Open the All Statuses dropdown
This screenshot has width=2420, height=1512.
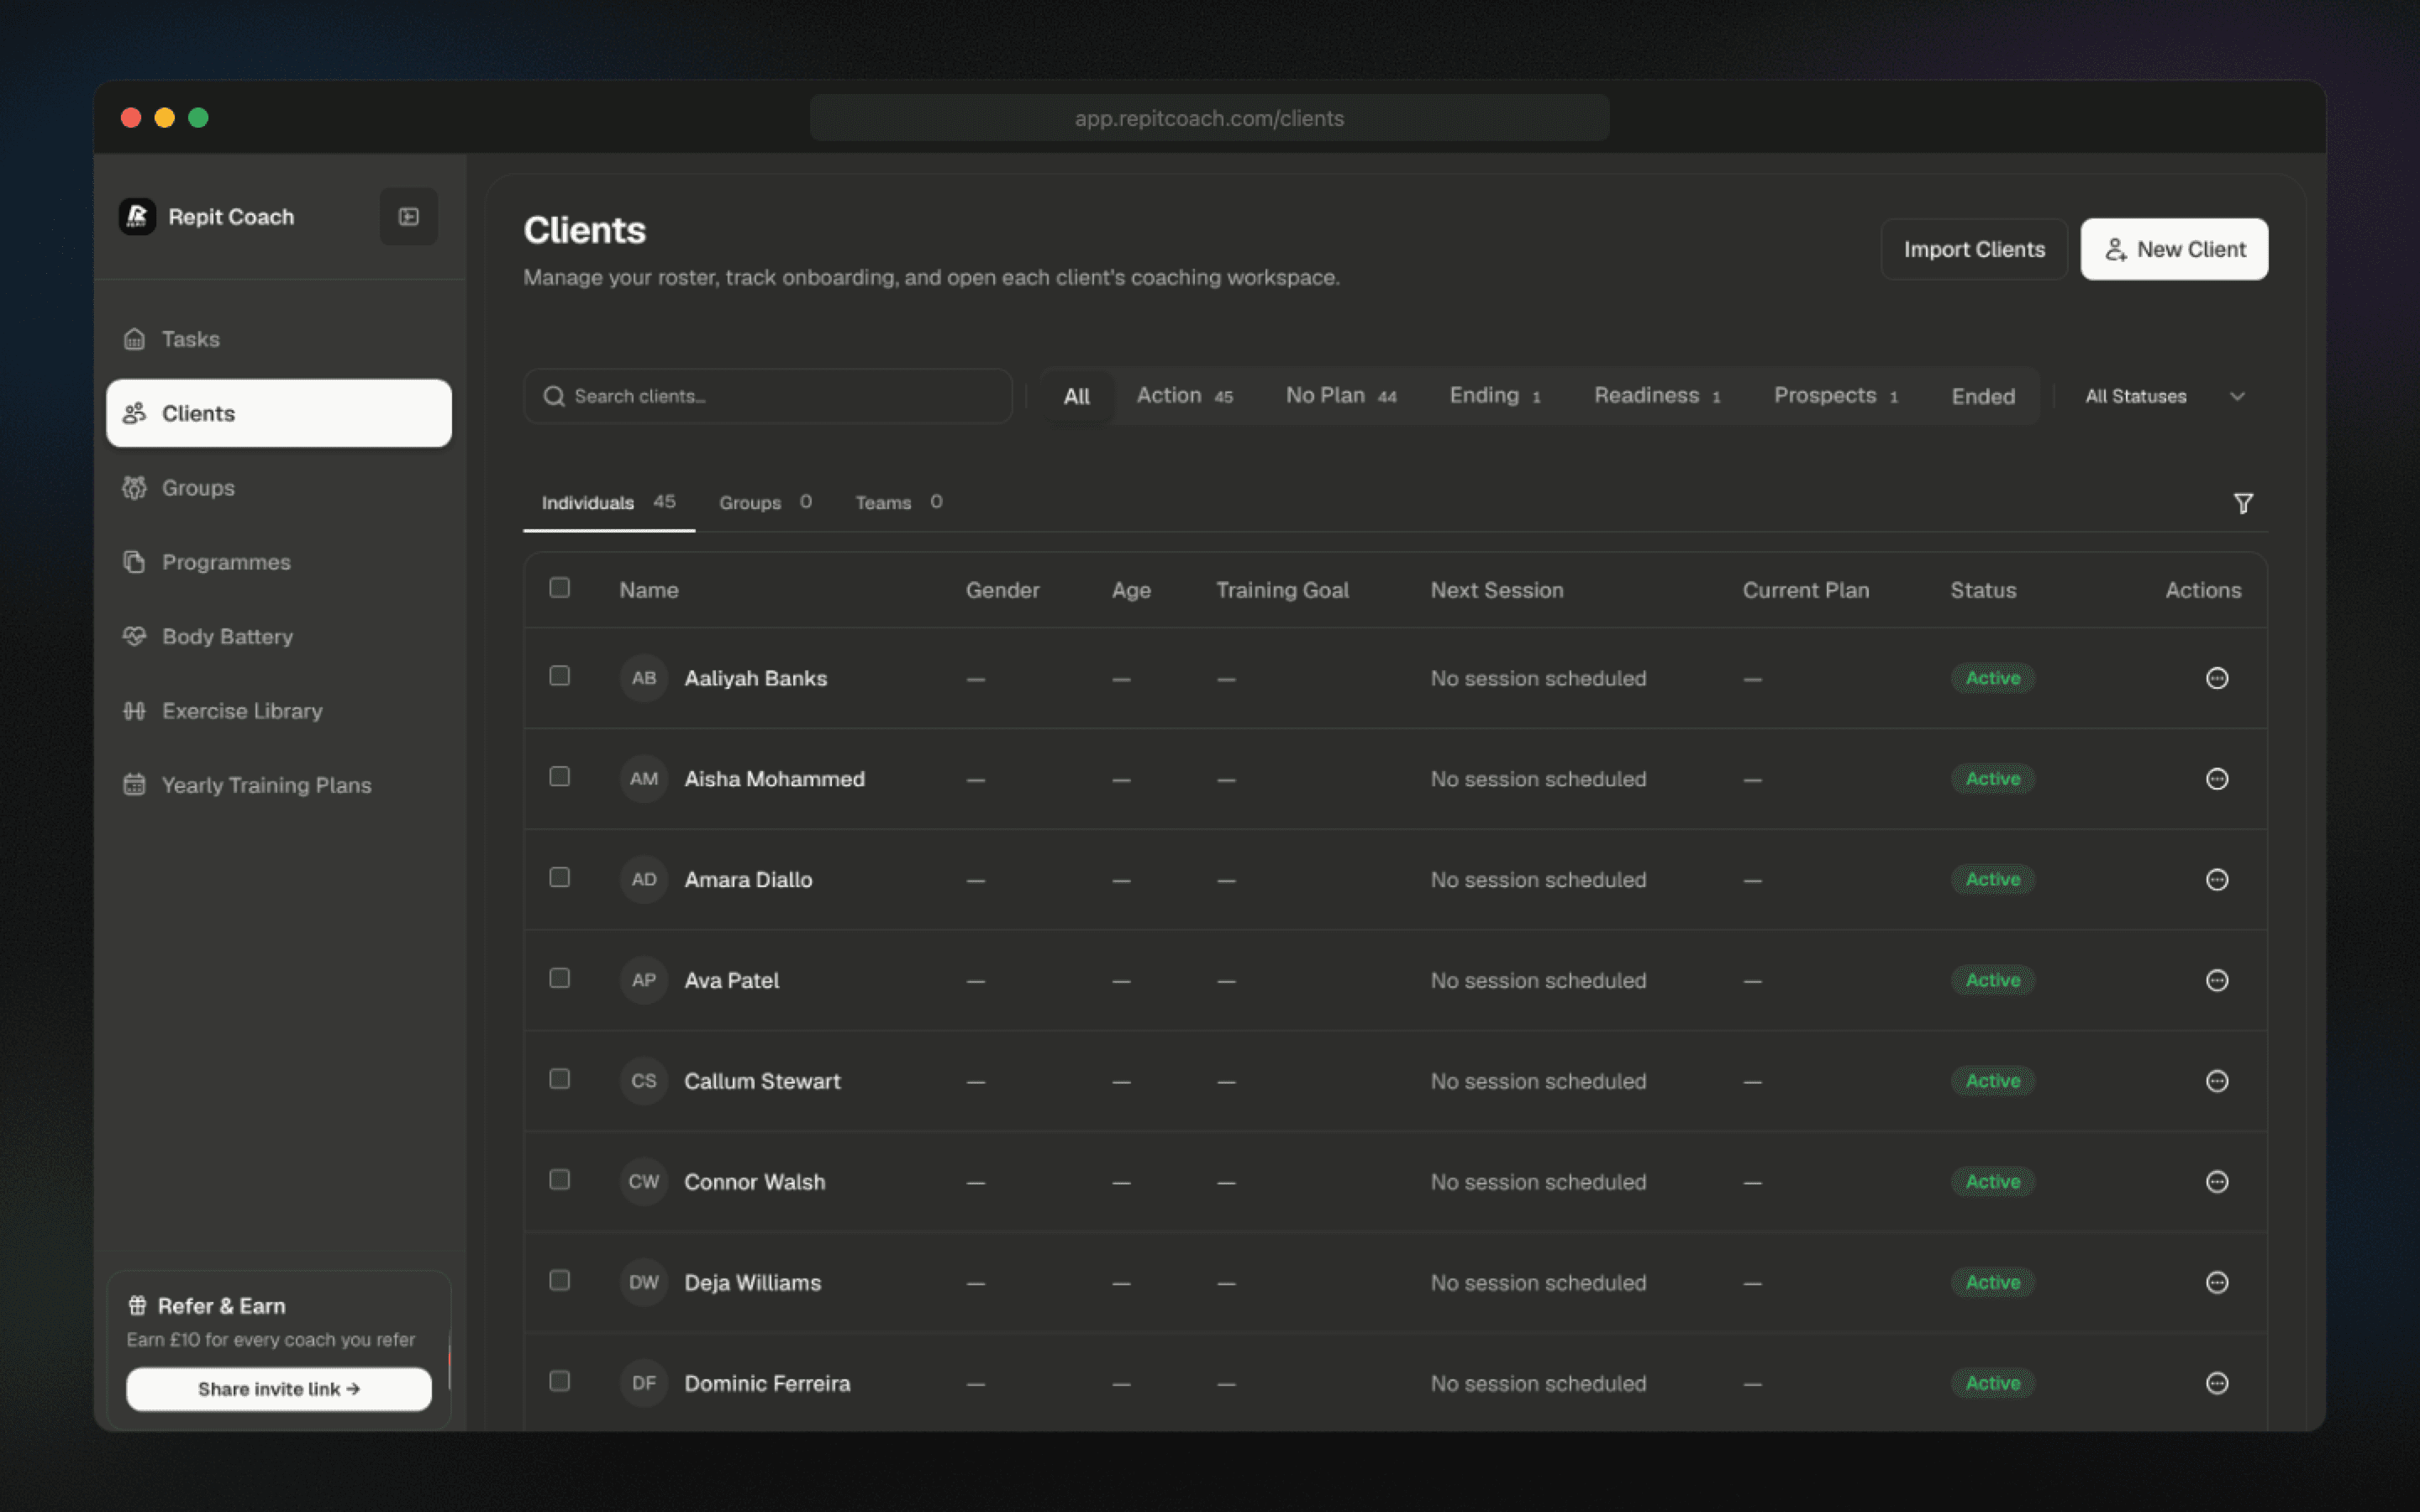coord(2165,397)
